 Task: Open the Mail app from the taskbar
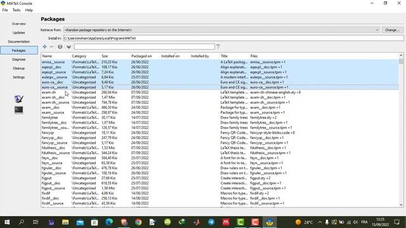tap(80, 222)
